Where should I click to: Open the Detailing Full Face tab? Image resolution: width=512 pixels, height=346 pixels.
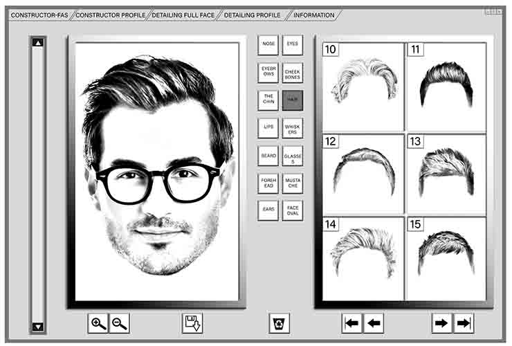[x=183, y=15]
